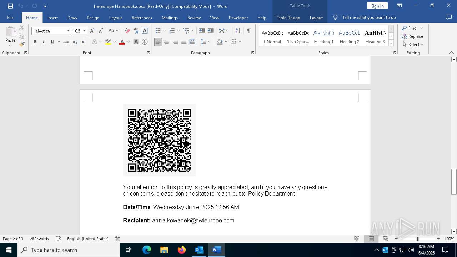Toggle underline formatting
This screenshot has height=257, width=457.
coord(52,42)
